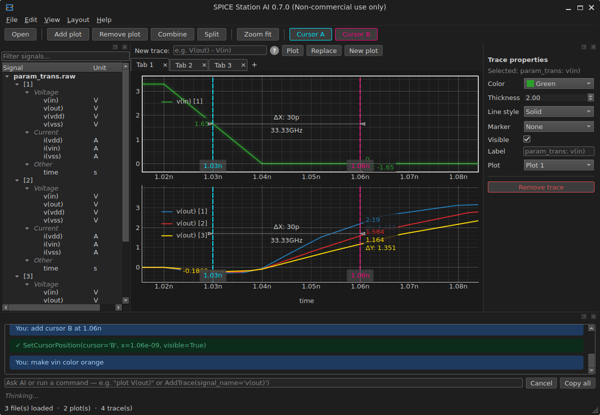Close the signal browser panel
Screen dimensions: 600x415
pyautogui.click(x=125, y=47)
